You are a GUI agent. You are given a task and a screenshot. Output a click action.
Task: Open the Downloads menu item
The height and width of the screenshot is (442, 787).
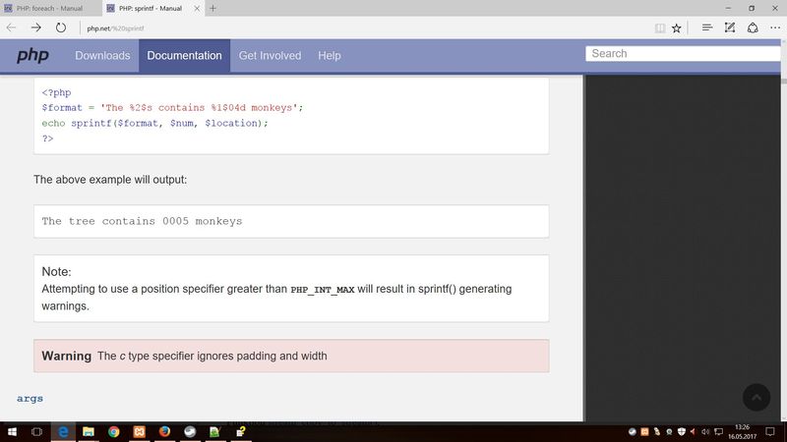click(x=102, y=56)
